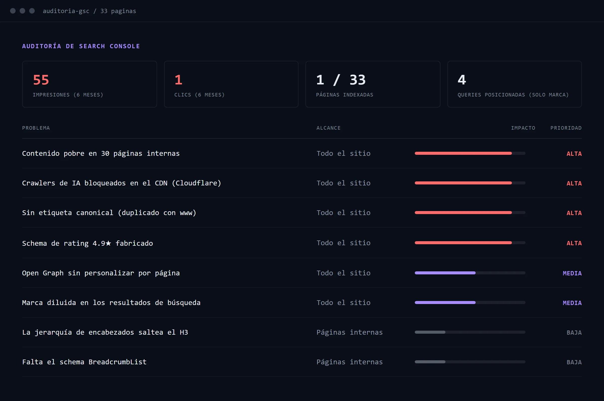Click the PROBLEMA column header
This screenshot has height=401, width=604.
36,128
